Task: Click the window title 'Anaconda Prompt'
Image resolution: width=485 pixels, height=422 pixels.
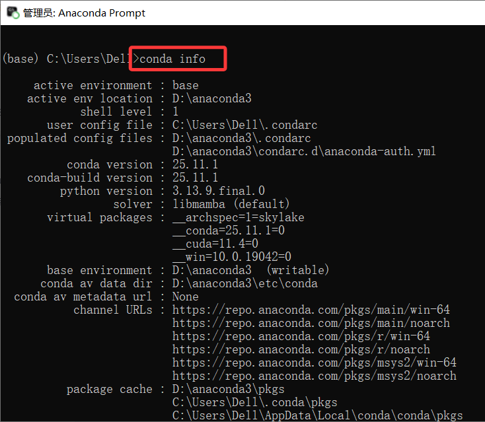Action: 102,13
